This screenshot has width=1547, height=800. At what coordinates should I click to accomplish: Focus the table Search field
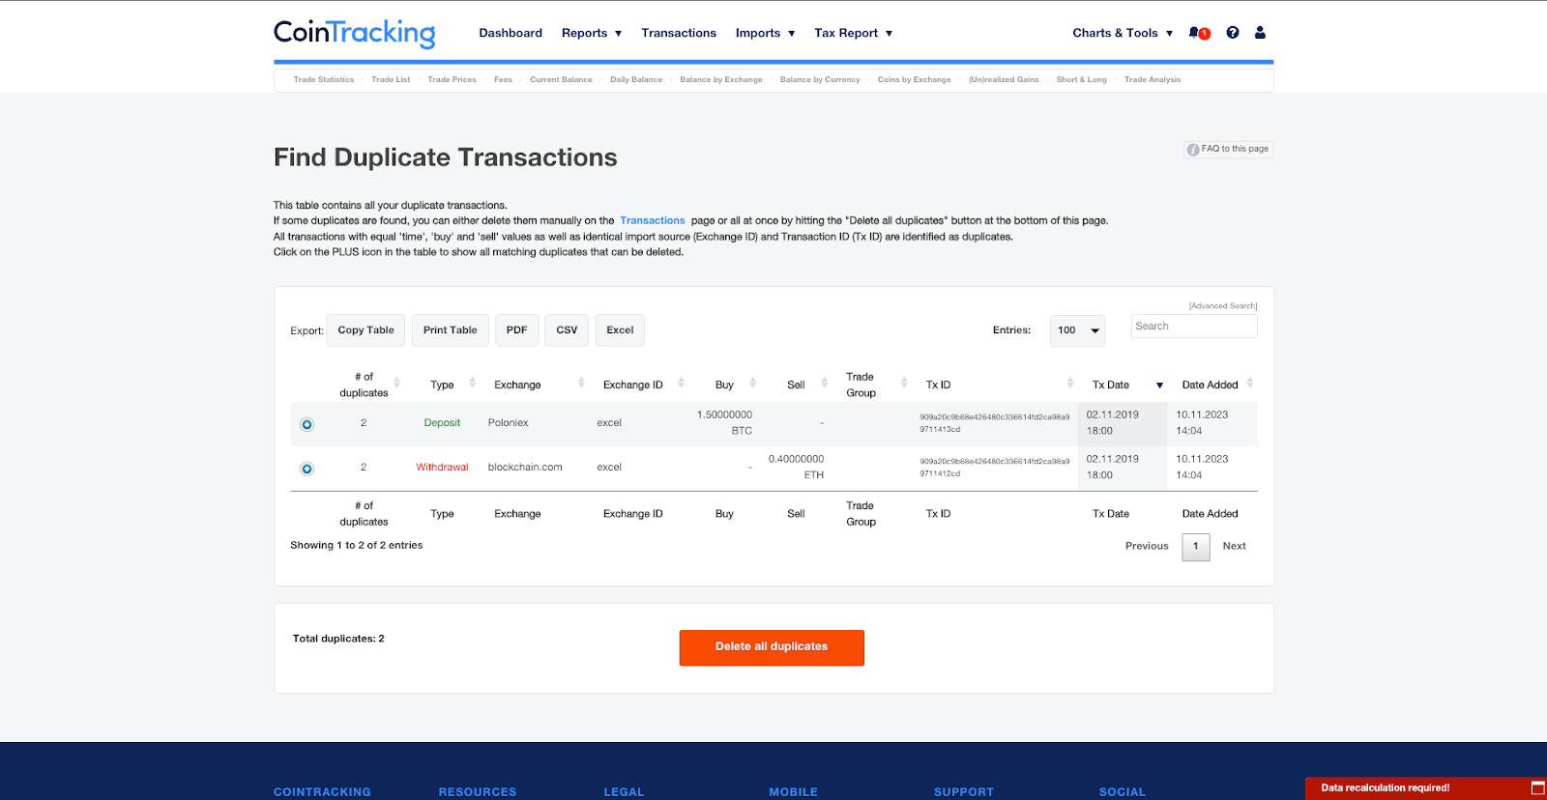click(1194, 327)
